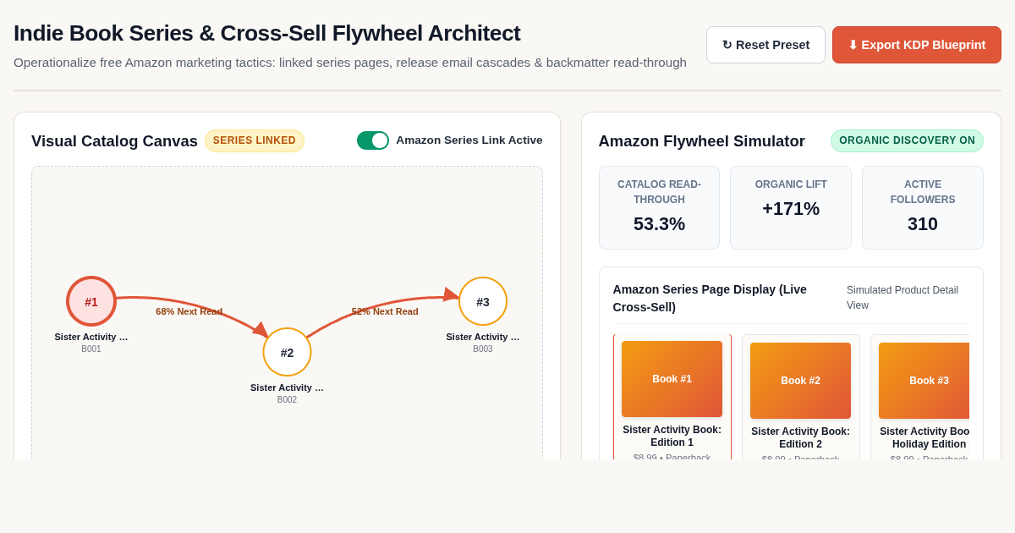The width and height of the screenshot is (1015, 533).
Task: Click the 52% Next Read arrow label
Action: click(385, 311)
